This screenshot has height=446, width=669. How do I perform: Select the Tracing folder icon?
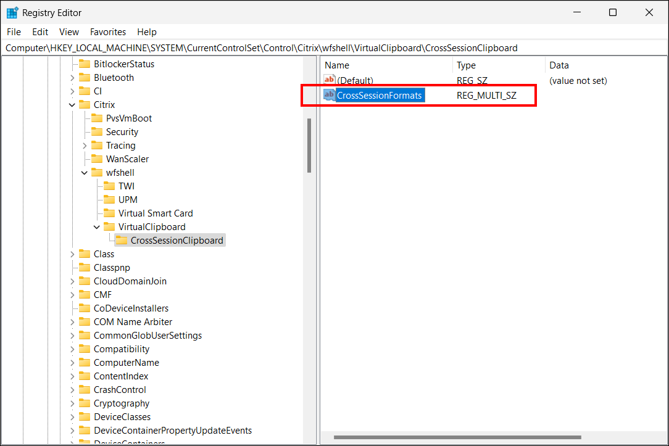97,146
